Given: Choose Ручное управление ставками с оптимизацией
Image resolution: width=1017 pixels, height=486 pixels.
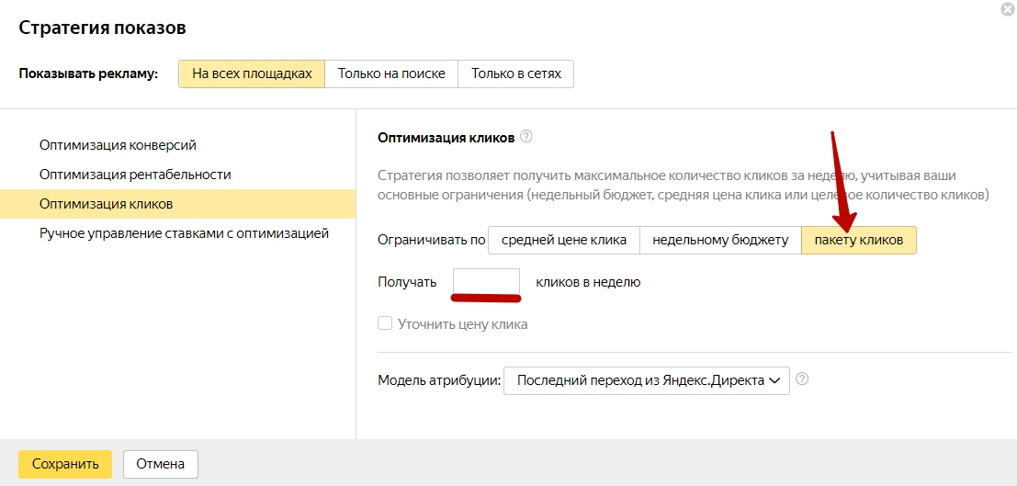Looking at the screenshot, I should (x=184, y=233).
